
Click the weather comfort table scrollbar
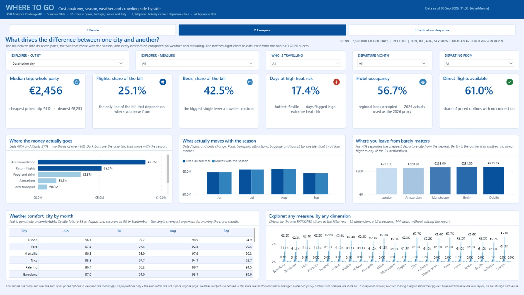tap(254, 235)
